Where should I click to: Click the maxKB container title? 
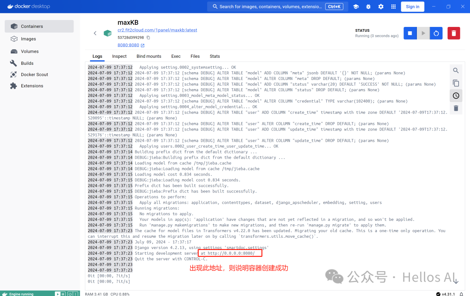pos(128,23)
